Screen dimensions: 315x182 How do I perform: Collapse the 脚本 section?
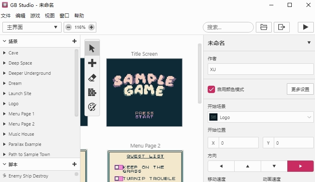click(4, 164)
